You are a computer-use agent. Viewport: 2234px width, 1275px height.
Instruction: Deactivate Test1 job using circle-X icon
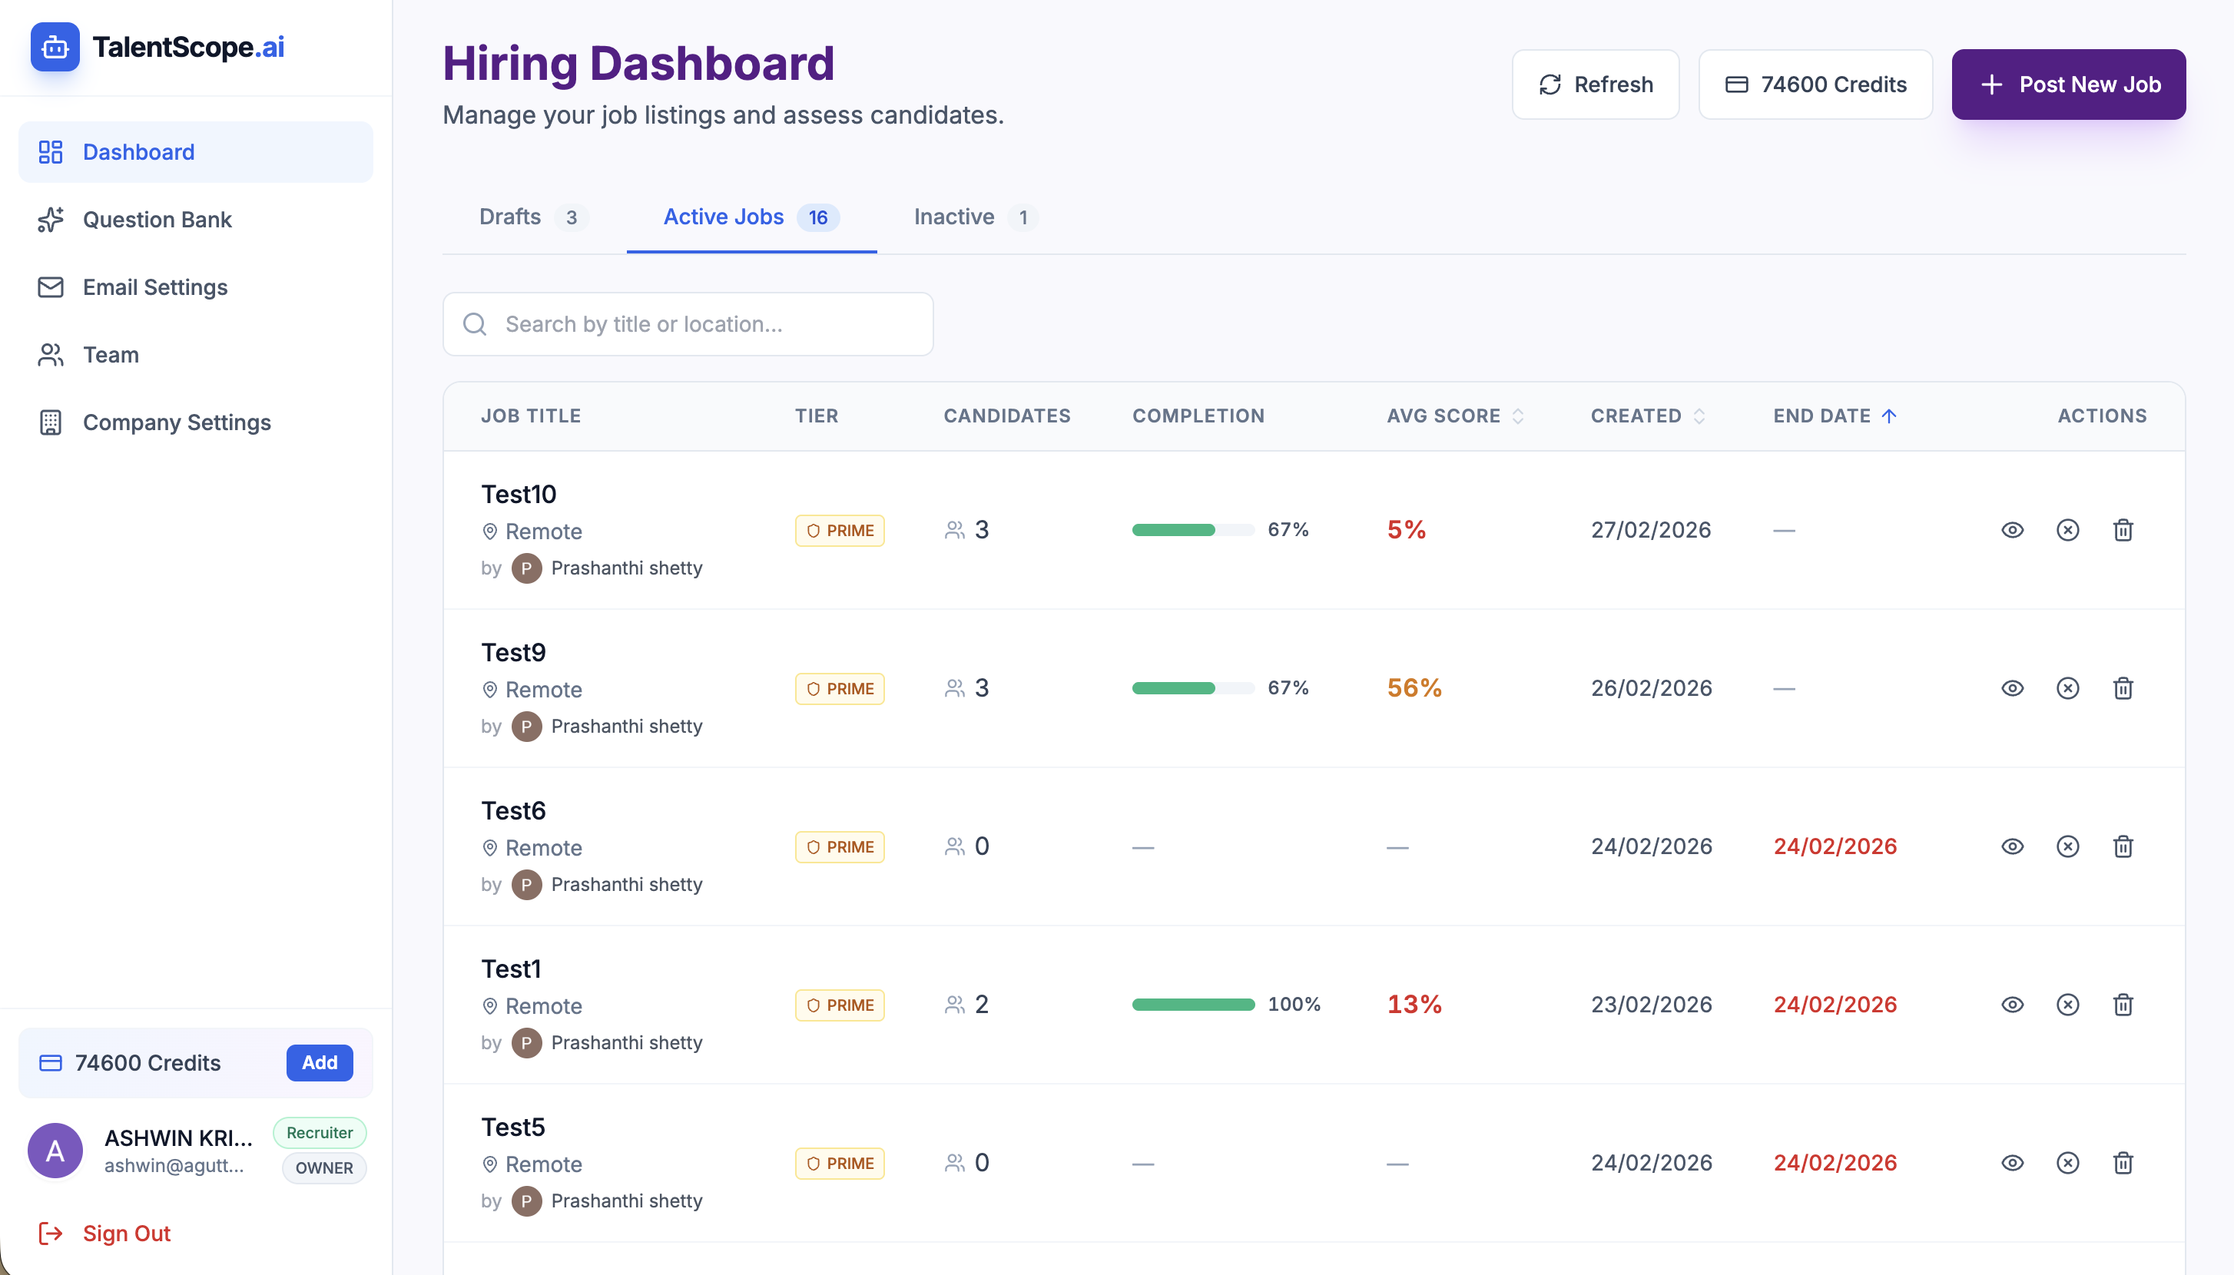[2067, 1005]
